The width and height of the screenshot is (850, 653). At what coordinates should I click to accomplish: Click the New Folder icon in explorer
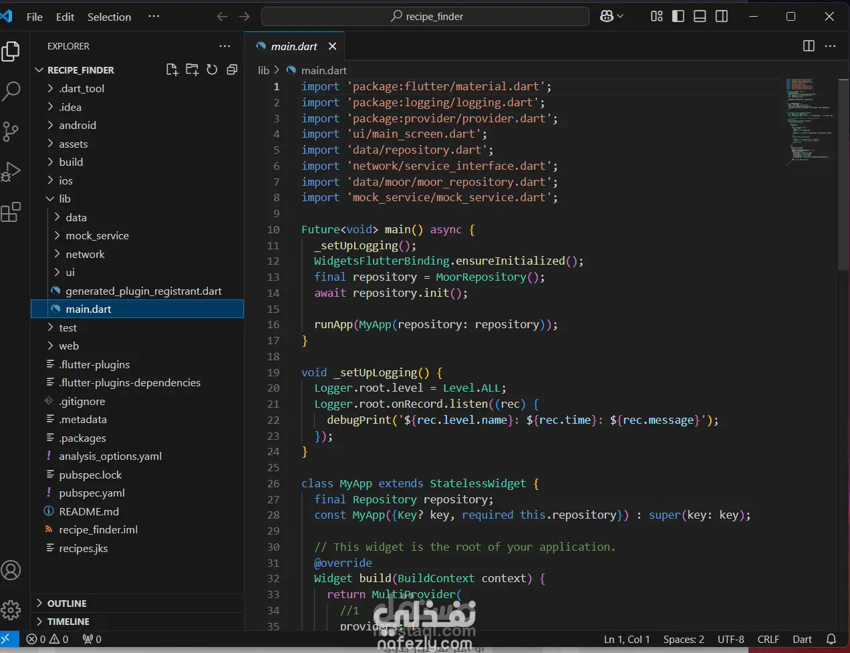[192, 70]
